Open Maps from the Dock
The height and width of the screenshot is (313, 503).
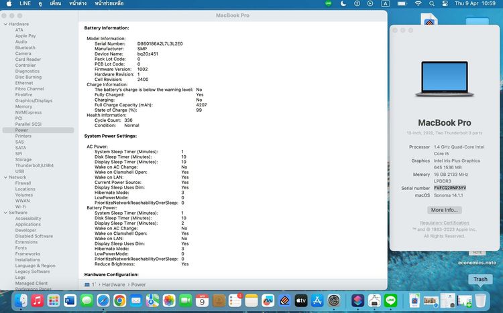[152, 301]
